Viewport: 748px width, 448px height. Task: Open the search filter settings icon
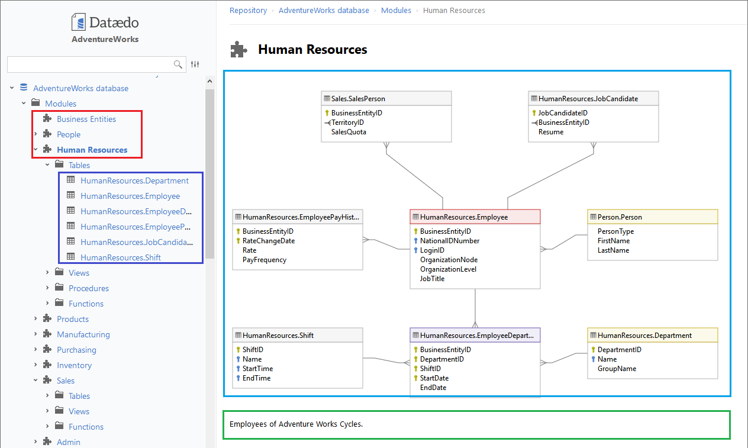pos(195,65)
